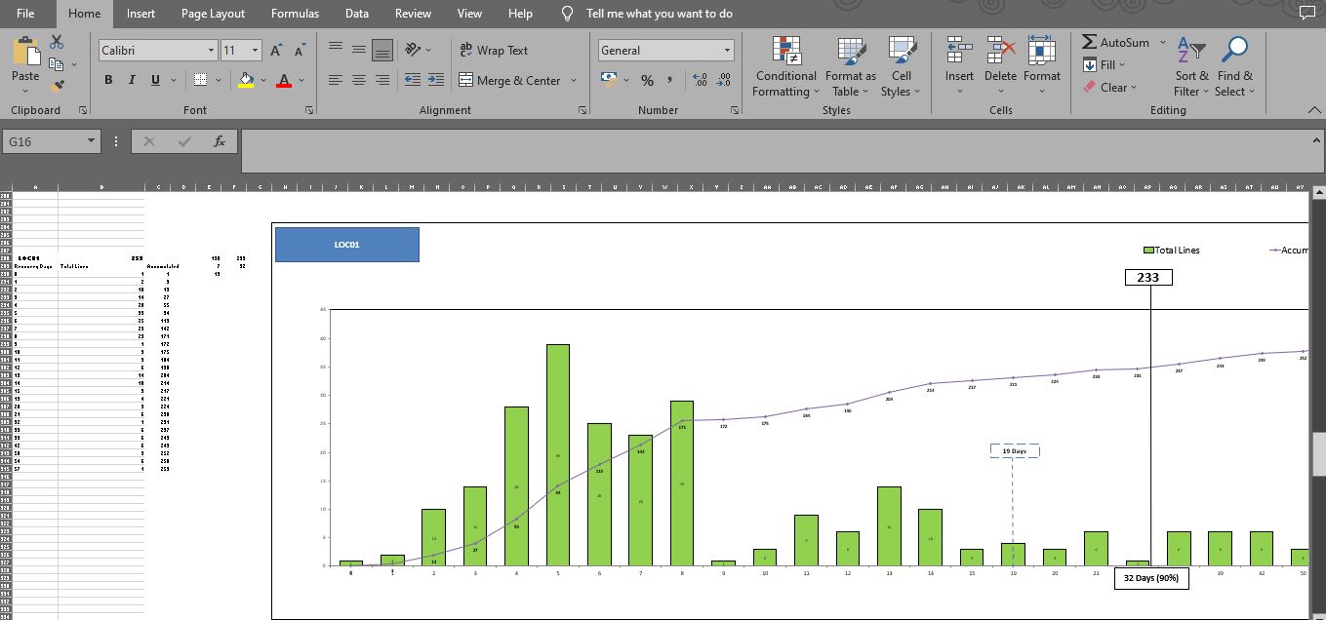Open the Calibri font name dropdown
1326x620 pixels.
[211, 50]
